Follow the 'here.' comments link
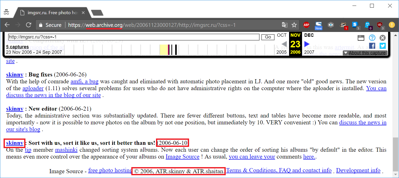 click(x=309, y=156)
